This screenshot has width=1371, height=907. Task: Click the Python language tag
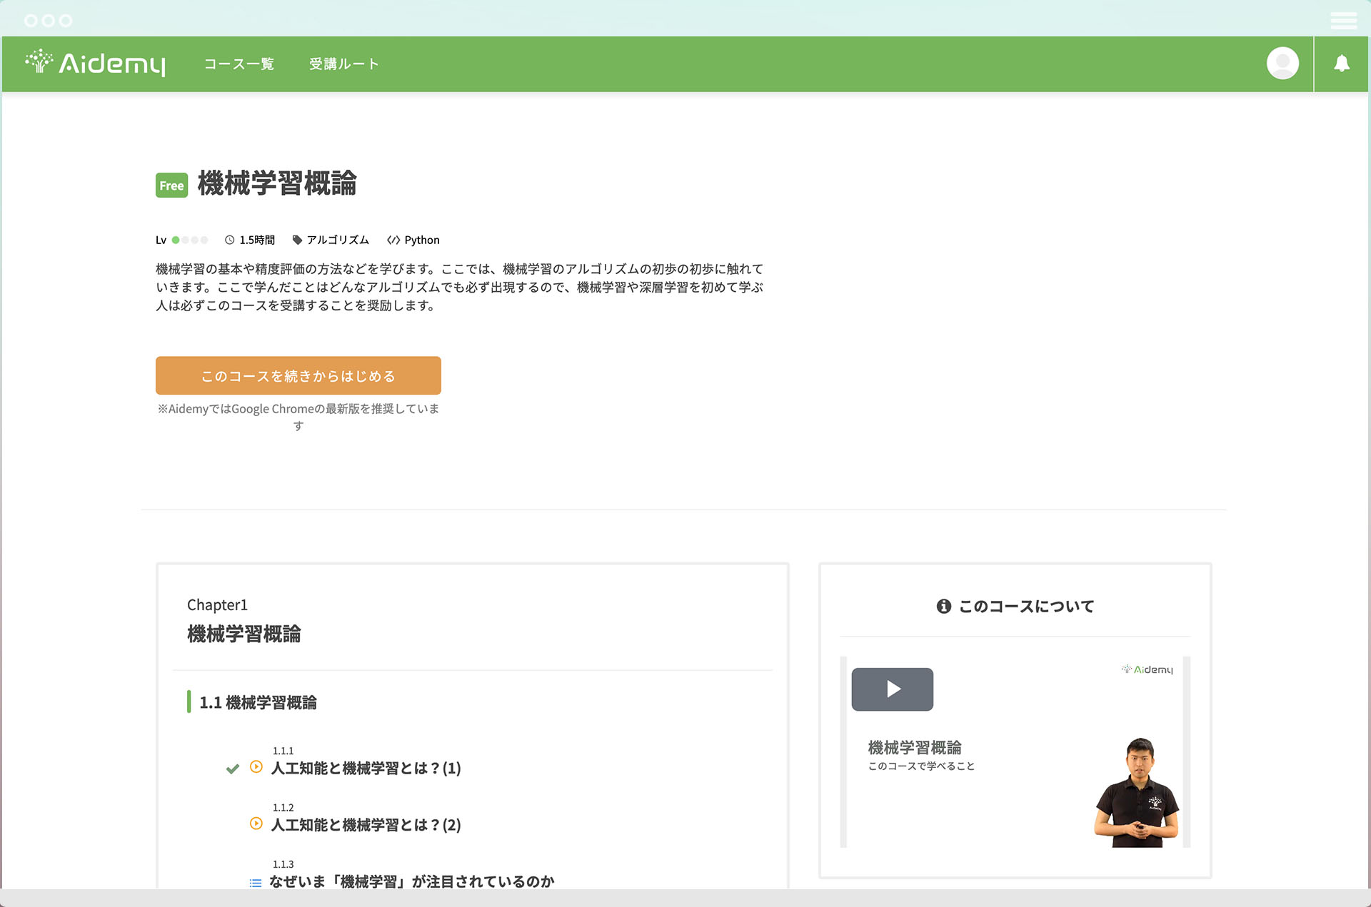click(413, 240)
